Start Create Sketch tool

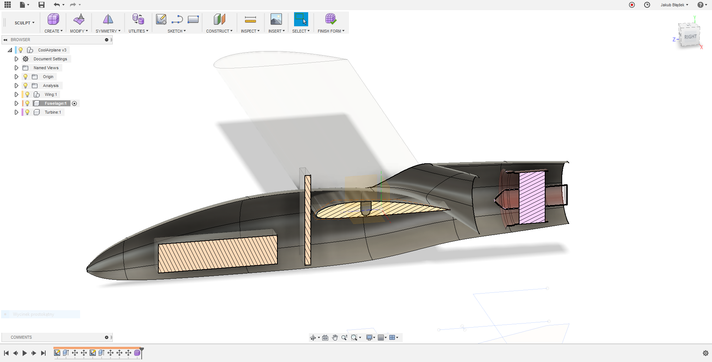click(x=161, y=19)
